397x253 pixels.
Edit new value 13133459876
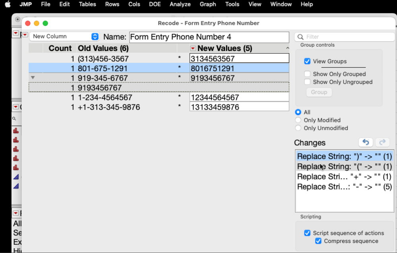point(239,107)
